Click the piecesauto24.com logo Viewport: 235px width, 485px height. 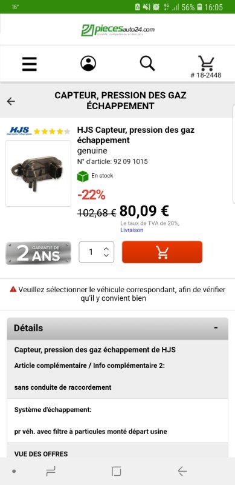(117, 30)
